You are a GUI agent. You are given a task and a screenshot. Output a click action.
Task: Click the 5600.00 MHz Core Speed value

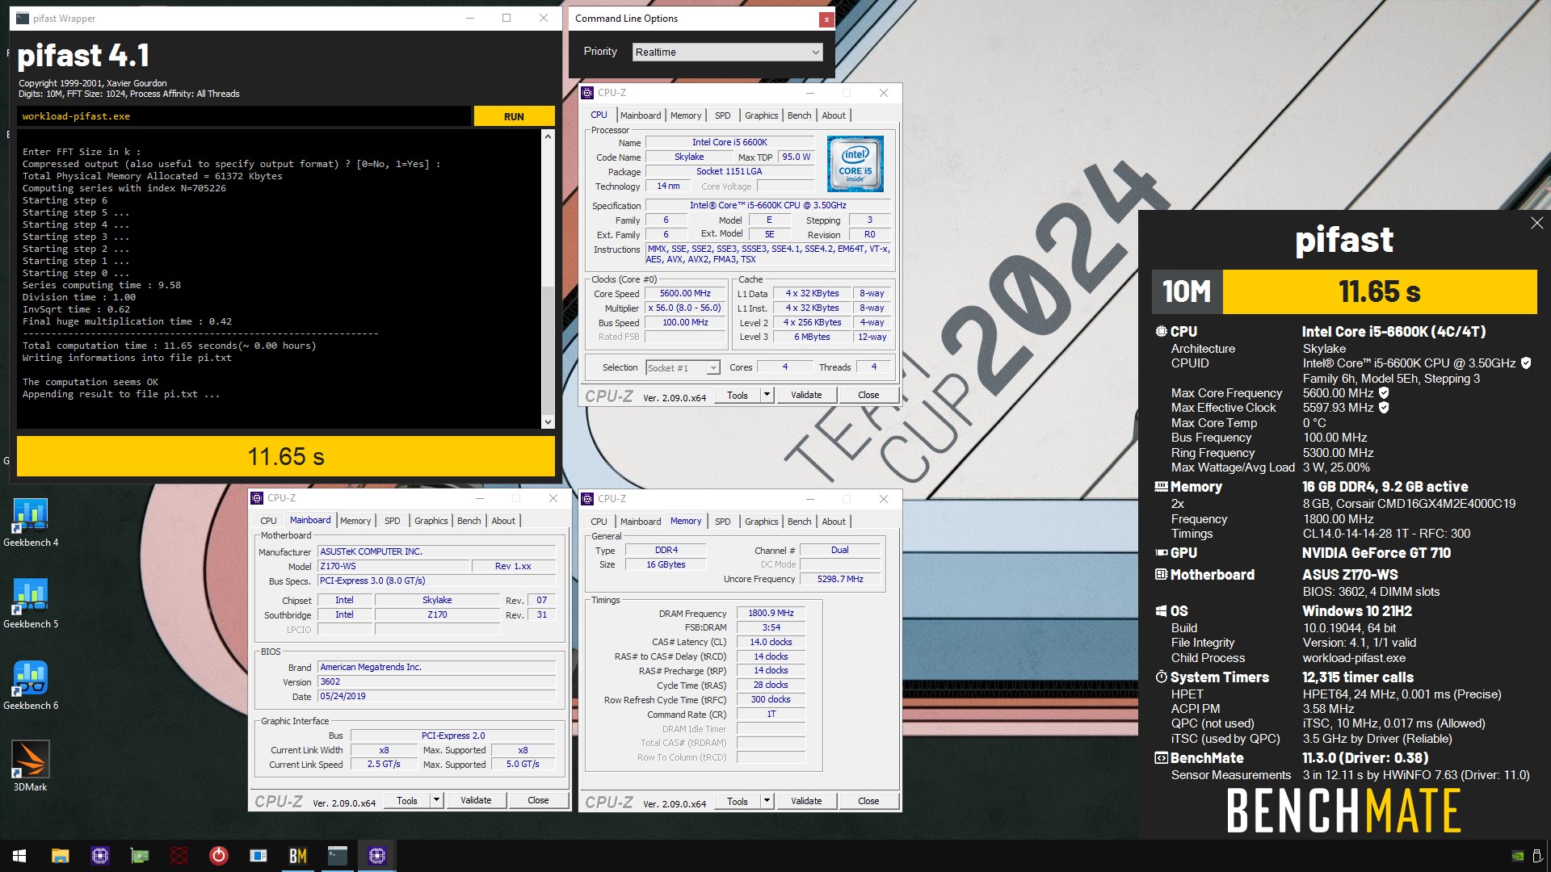tap(685, 294)
